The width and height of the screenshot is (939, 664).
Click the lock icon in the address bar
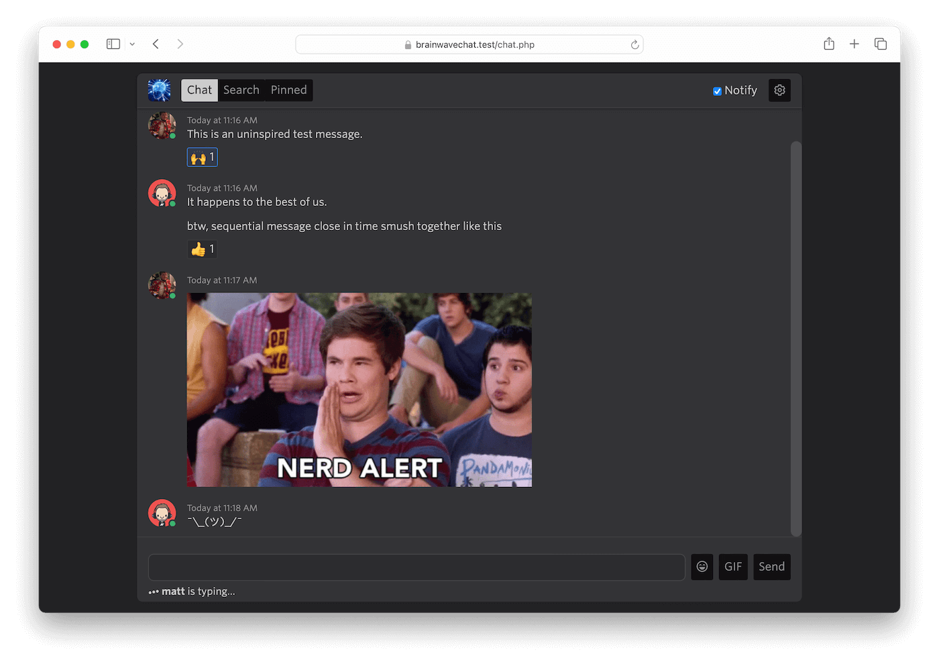[408, 45]
